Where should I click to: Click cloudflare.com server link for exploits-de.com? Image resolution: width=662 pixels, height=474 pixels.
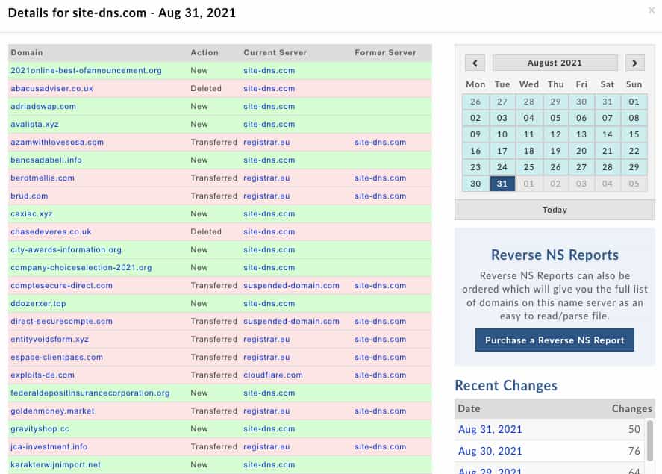click(272, 375)
